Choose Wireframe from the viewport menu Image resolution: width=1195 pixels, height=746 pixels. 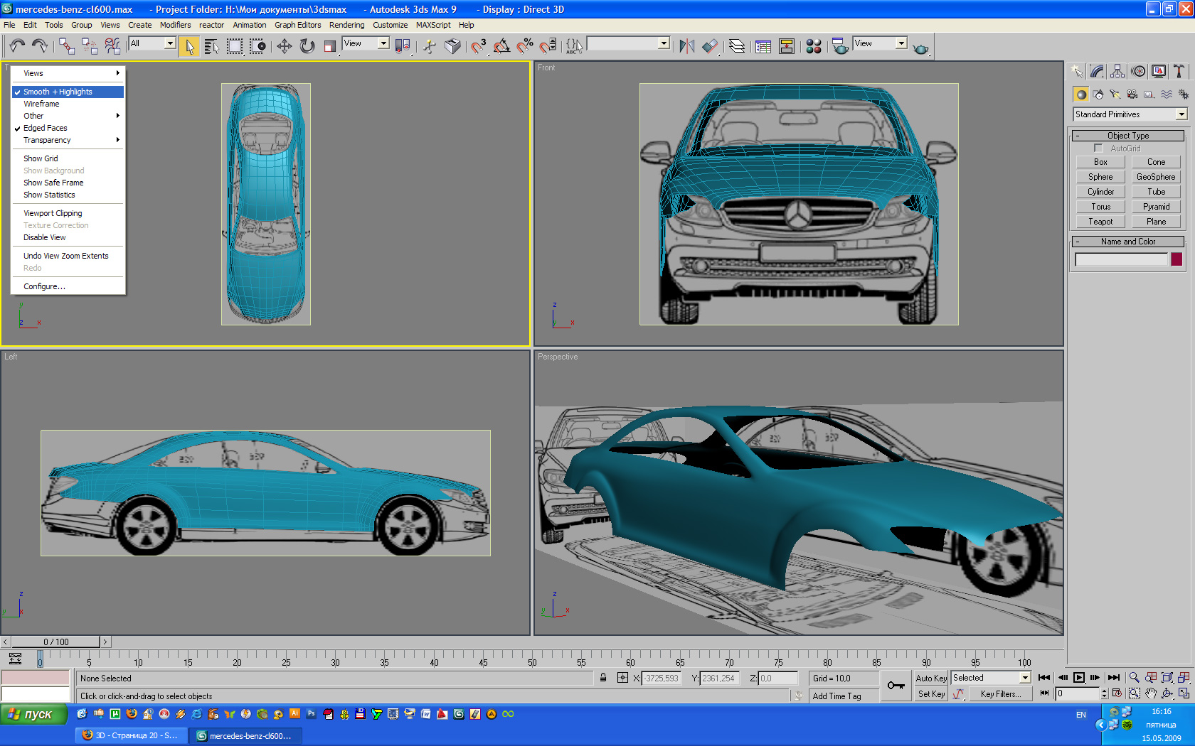41,104
